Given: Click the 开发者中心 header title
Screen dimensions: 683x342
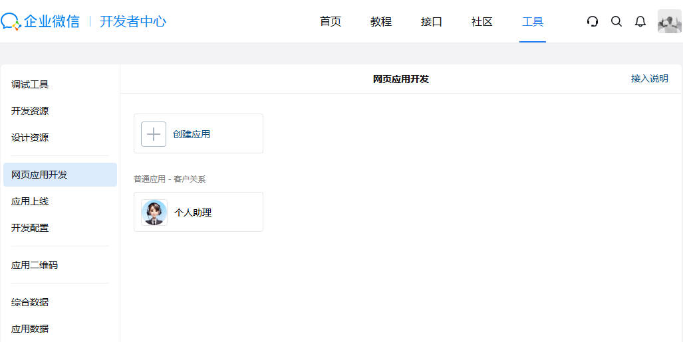Looking at the screenshot, I should pyautogui.click(x=133, y=21).
